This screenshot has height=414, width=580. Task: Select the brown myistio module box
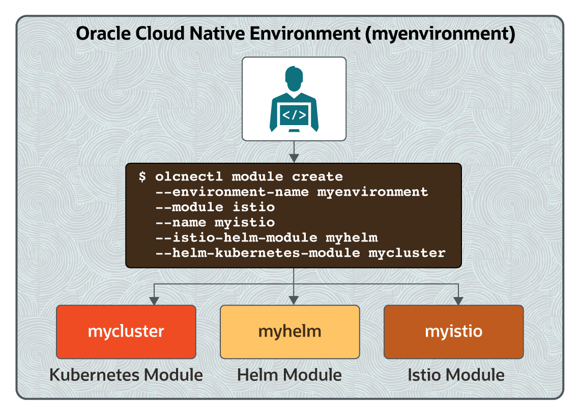click(454, 332)
